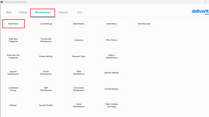Open Local Settings

(46, 24)
